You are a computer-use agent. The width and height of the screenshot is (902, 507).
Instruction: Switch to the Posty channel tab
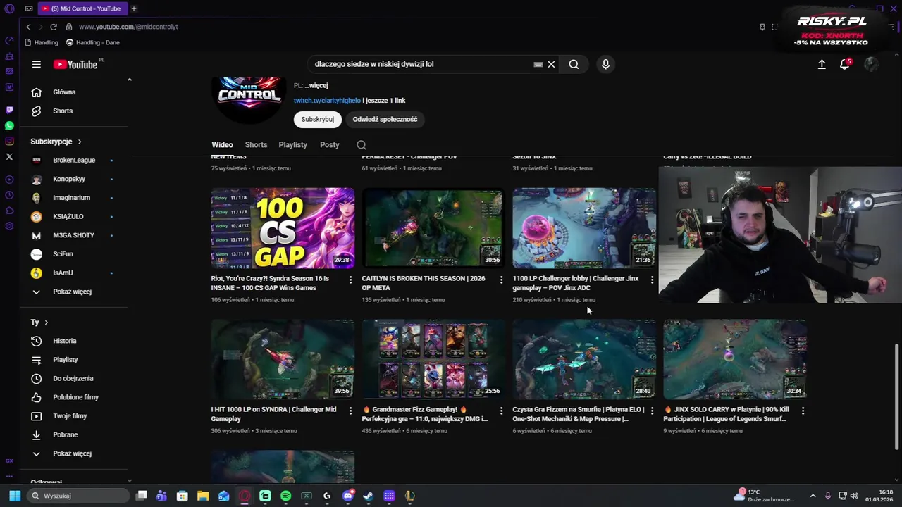click(x=329, y=145)
